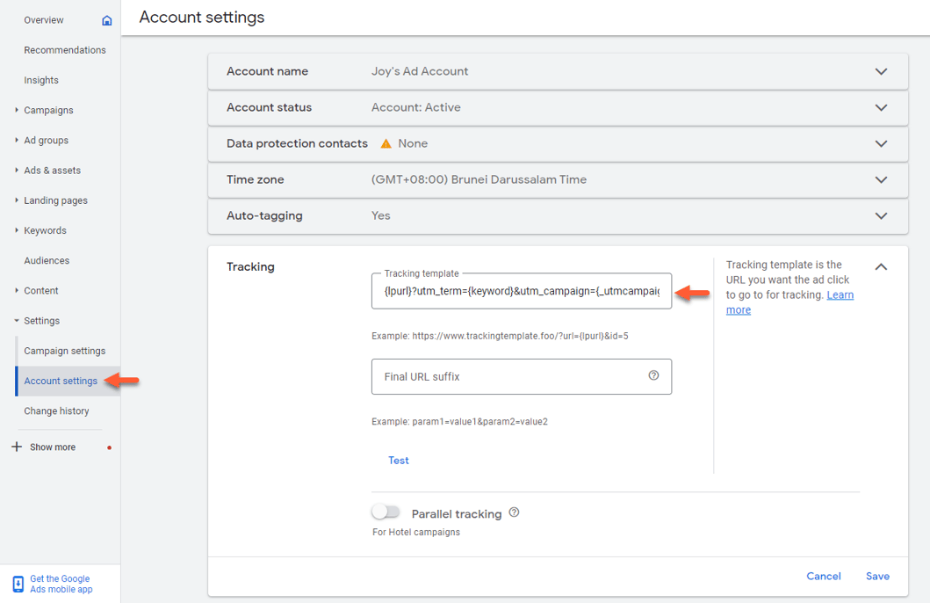Open Change history in the sidebar

(56, 410)
